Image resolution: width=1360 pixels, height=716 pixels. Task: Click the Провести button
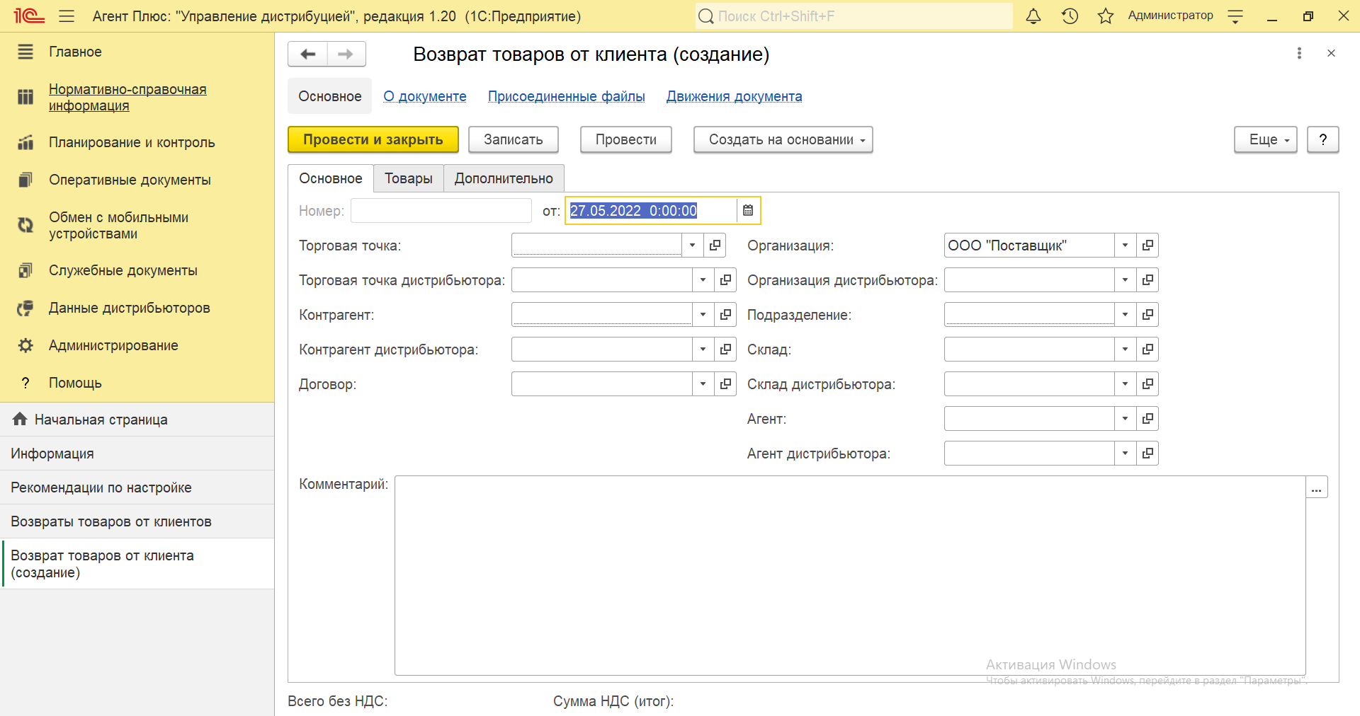625,139
